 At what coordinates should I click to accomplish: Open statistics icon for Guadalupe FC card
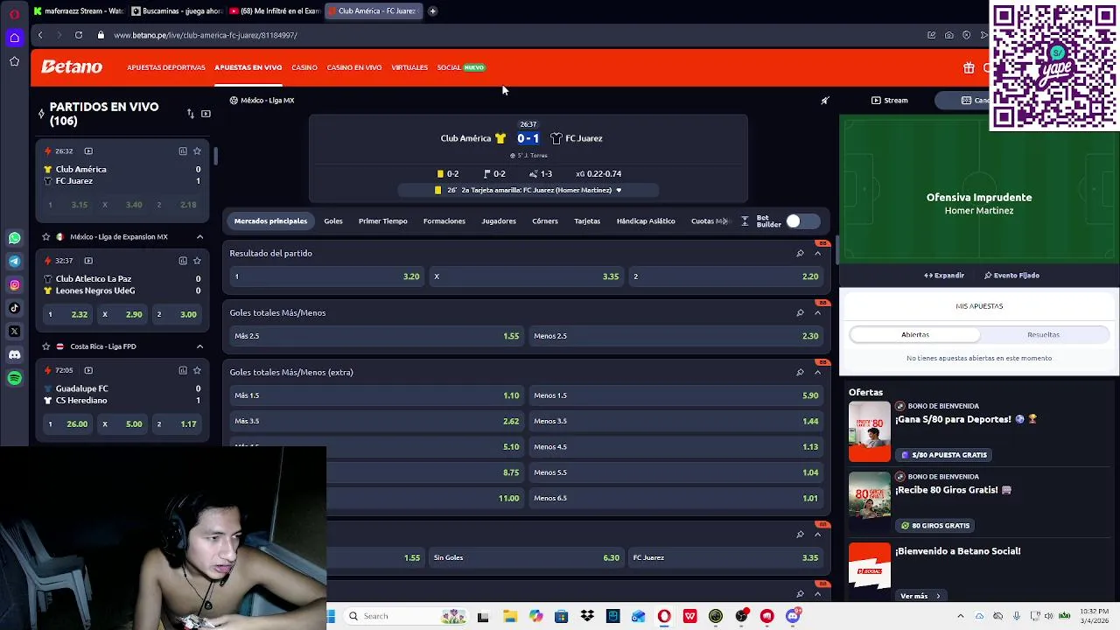(x=183, y=369)
